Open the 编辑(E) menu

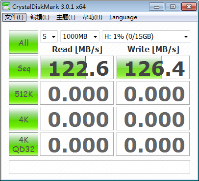[40, 17]
